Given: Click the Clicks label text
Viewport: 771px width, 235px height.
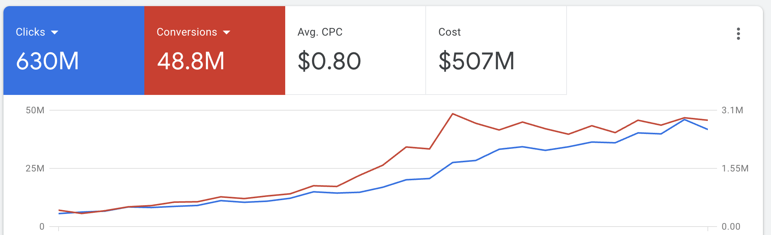Looking at the screenshot, I should pos(30,32).
